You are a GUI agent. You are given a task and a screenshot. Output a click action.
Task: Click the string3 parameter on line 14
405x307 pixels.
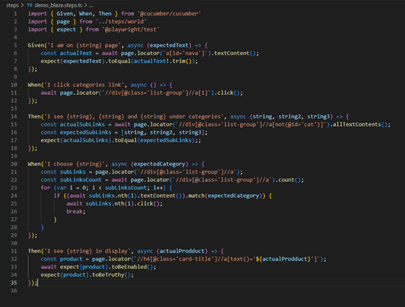pos(318,117)
